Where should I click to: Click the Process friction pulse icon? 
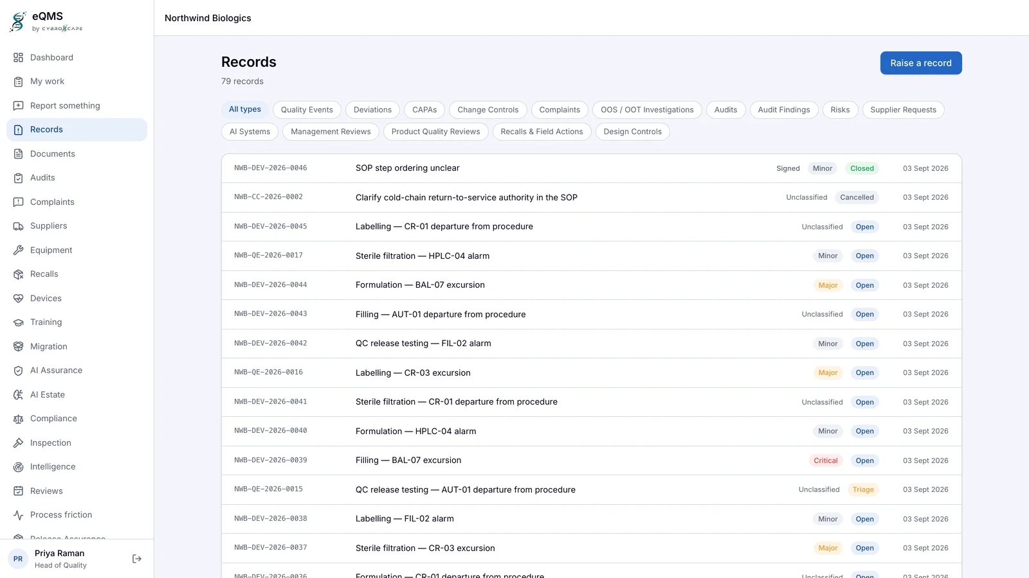(x=18, y=515)
